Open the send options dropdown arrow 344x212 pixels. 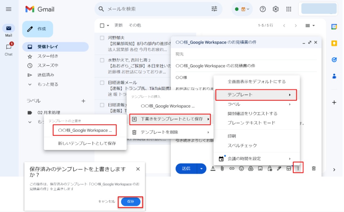click(201, 168)
